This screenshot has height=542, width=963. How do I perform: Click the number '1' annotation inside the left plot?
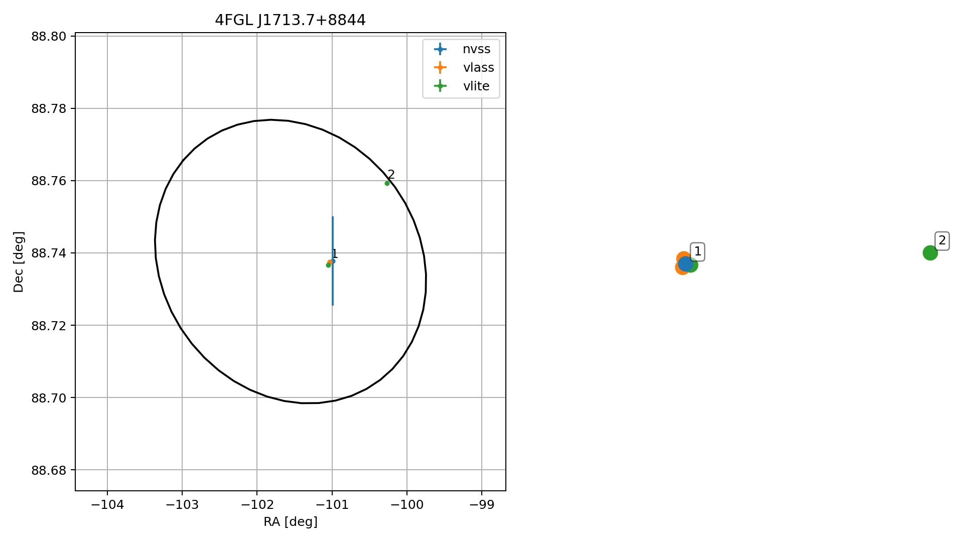point(335,254)
